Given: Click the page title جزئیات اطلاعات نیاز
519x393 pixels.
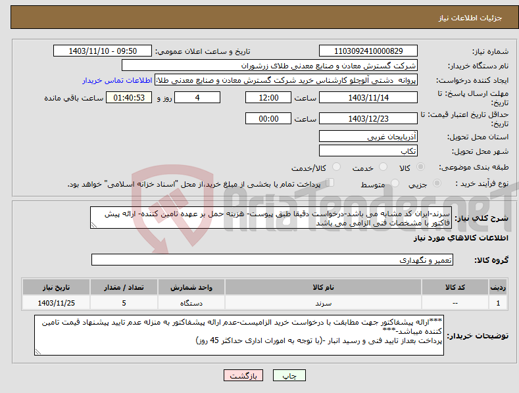Looking at the screenshot, I should point(470,18).
